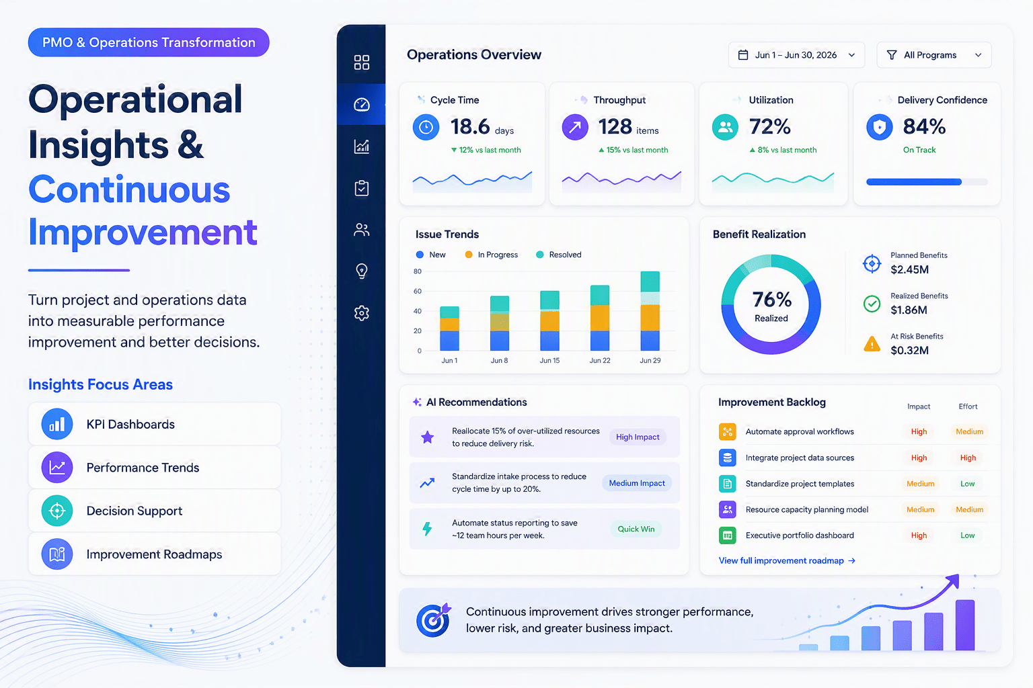Screen dimensions: 1033x688
Task: Open the lightbulb insights sidebar icon
Action: (362, 271)
